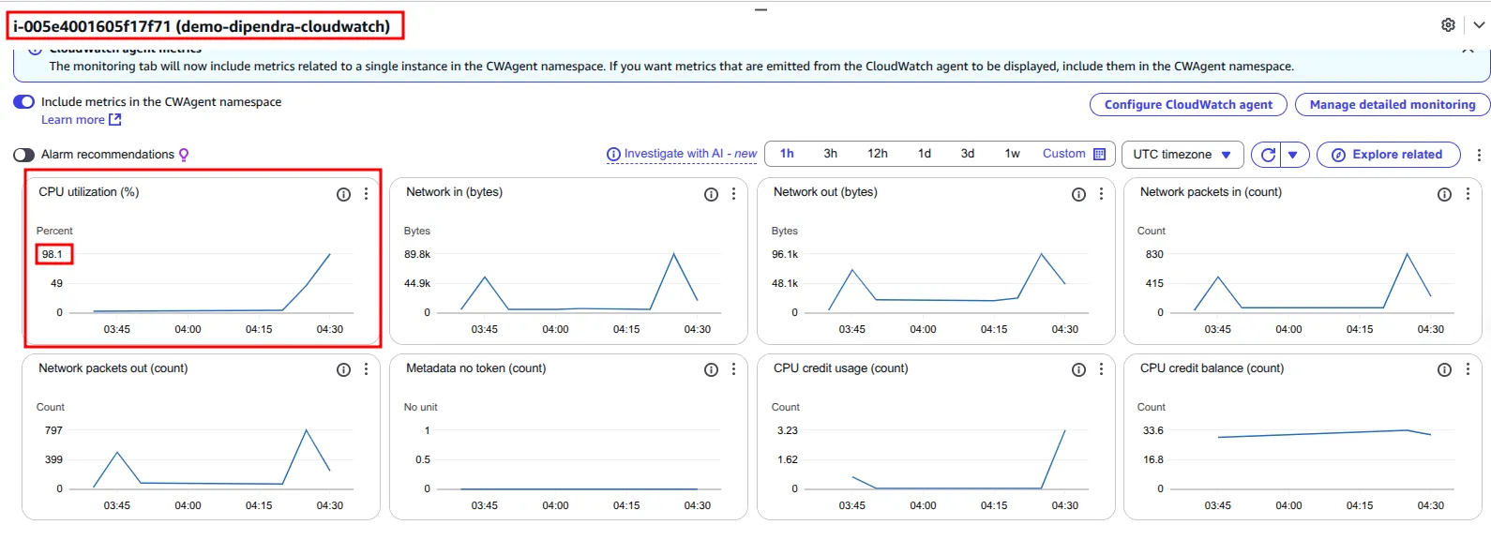
Task: Show info for Network in (bytes)
Action: [711, 194]
